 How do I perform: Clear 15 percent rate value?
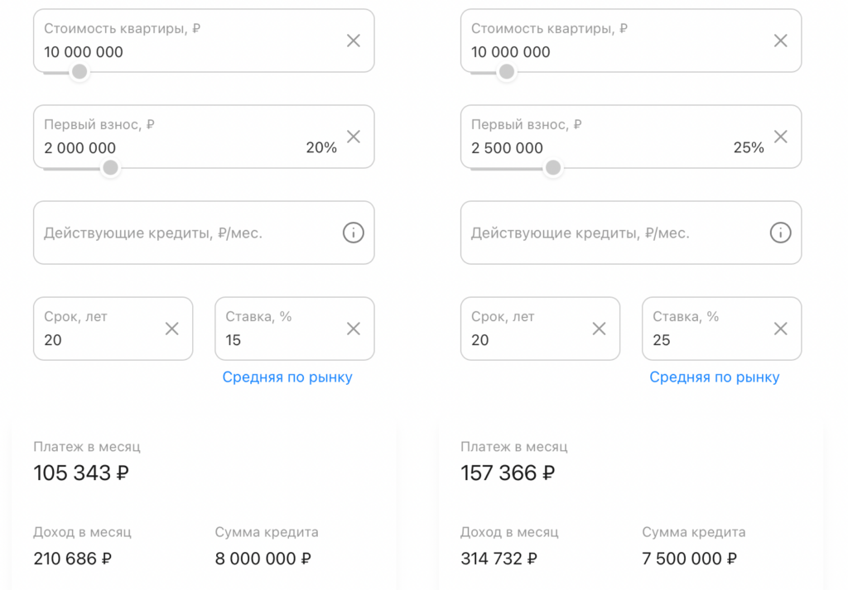coord(353,329)
